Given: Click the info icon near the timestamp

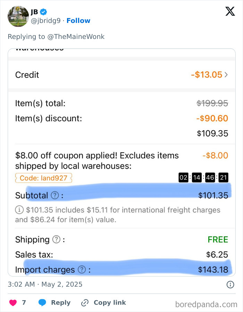Looking at the screenshot, I should pos(230,285).
